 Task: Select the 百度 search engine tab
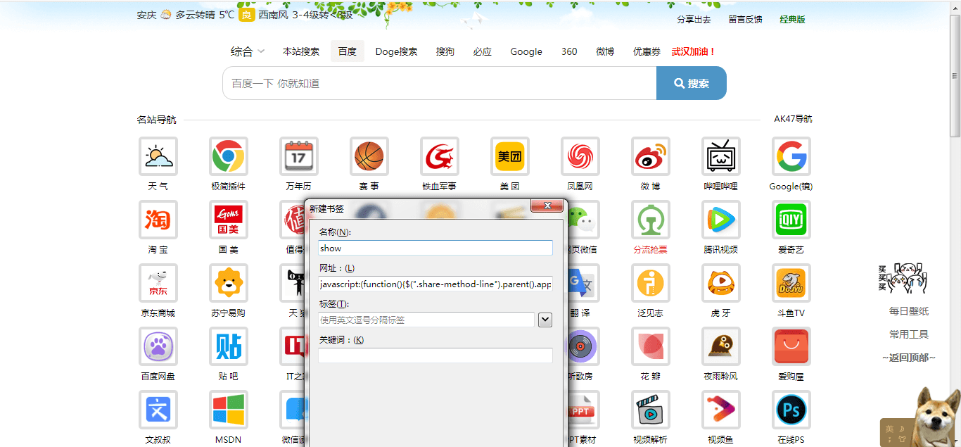(348, 51)
